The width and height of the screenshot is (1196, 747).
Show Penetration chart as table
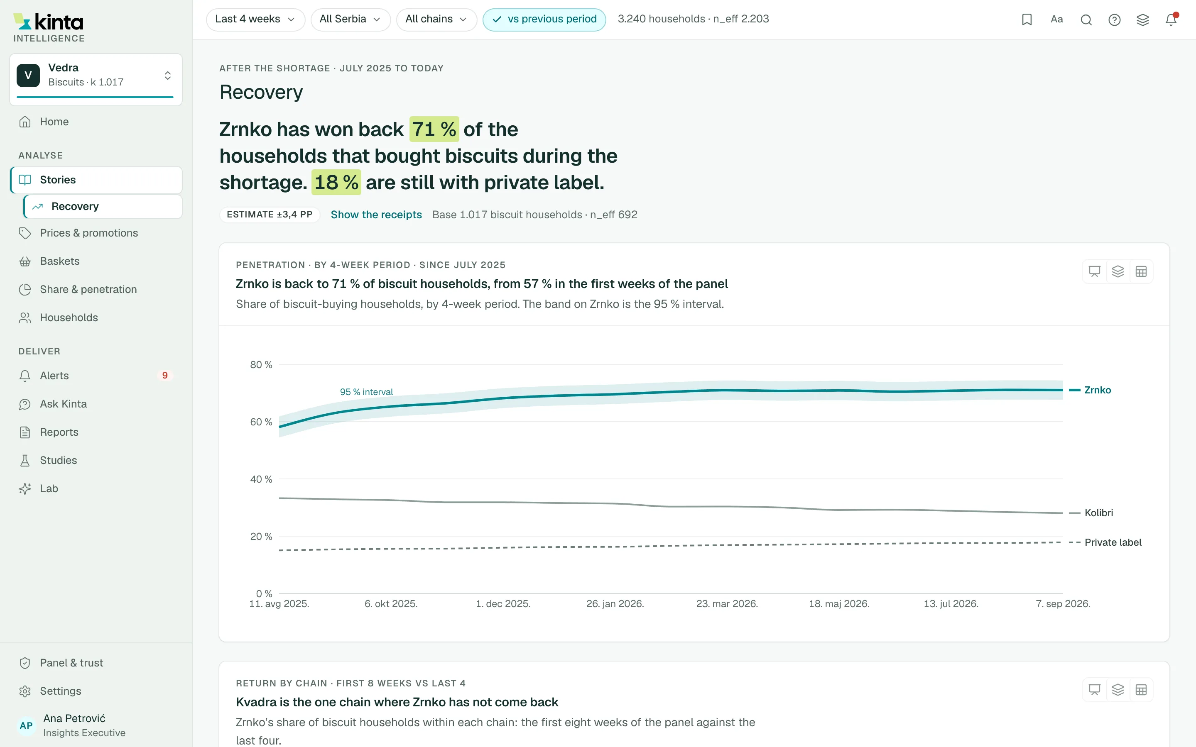pyautogui.click(x=1141, y=271)
